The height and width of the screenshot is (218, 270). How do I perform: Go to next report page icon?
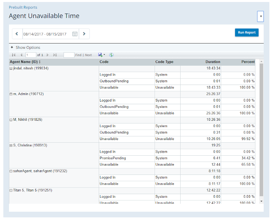click(x=48, y=55)
